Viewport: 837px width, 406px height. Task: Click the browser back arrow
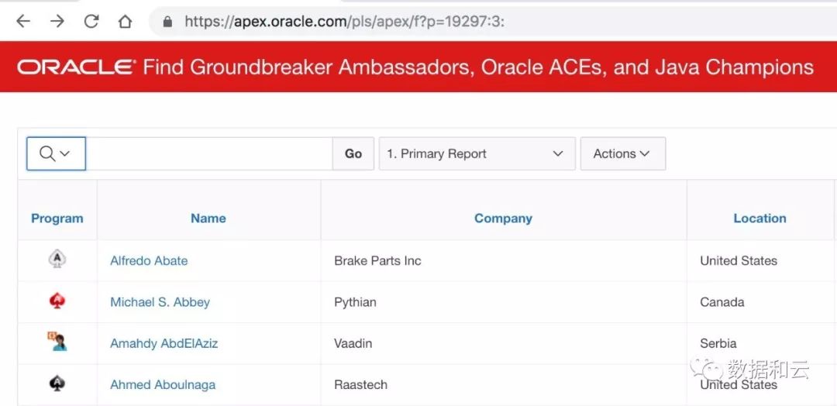tap(23, 22)
